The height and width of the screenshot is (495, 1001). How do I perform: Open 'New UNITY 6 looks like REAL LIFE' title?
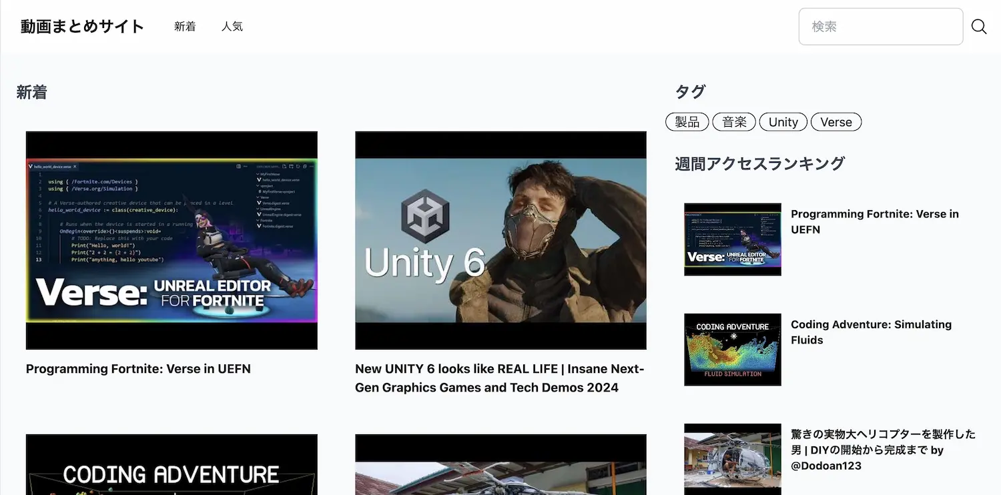(x=500, y=378)
